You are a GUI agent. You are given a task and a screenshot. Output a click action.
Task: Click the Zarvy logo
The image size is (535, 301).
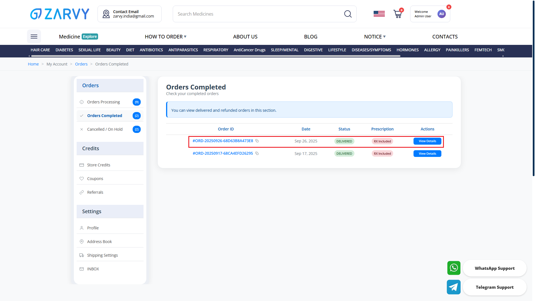point(60,14)
